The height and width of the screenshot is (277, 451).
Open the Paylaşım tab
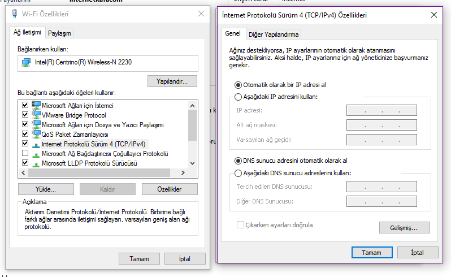click(59, 33)
